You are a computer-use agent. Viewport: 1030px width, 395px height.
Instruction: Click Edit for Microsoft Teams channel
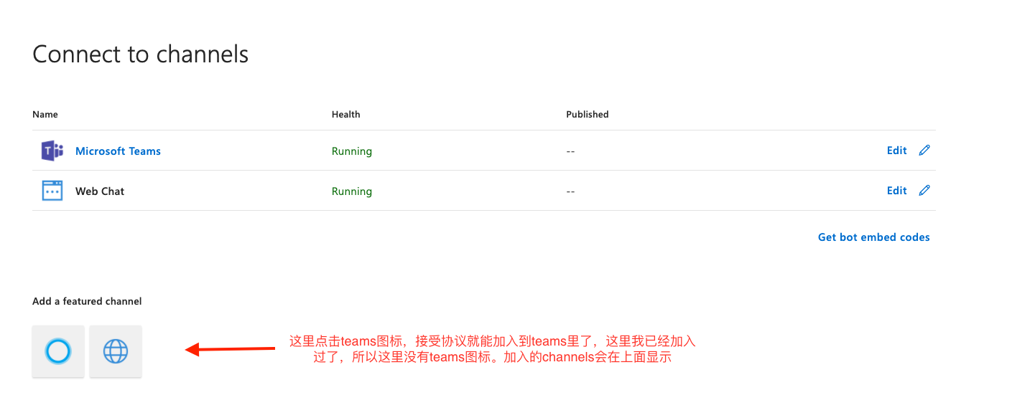(x=896, y=151)
